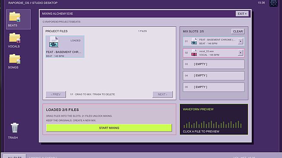The height and width of the screenshot is (158, 282).
Task: Open the VOCALS folder on the desktop
Action: [15, 40]
